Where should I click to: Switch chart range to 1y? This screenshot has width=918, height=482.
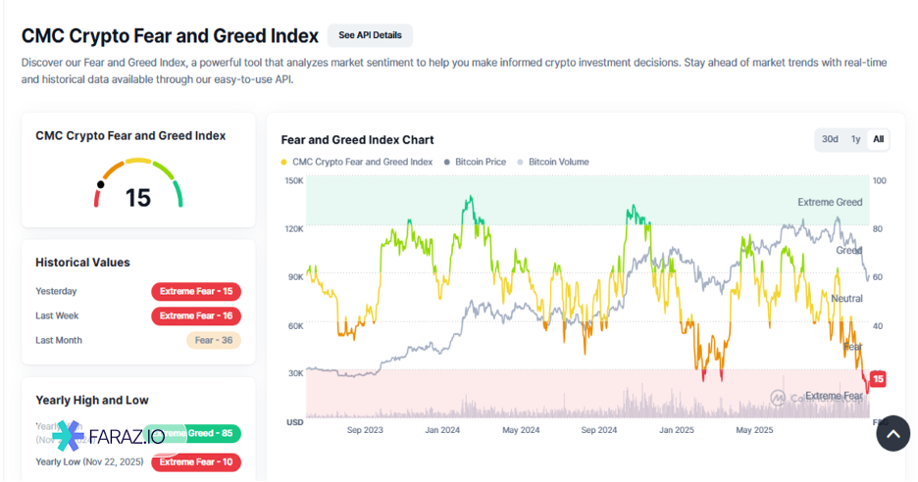click(x=856, y=139)
